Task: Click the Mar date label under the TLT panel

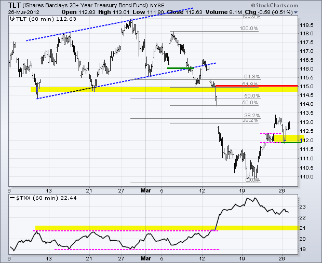Action: click(x=145, y=190)
